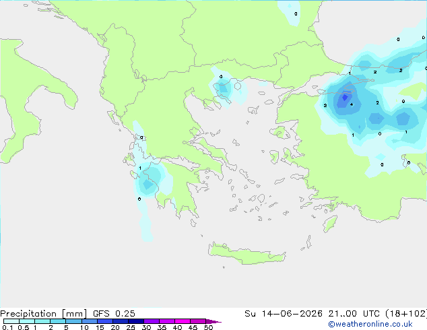The width and height of the screenshot is (427, 330).
Task: Click the purple arrow tip above 50 mm
Action: (x=214, y=321)
